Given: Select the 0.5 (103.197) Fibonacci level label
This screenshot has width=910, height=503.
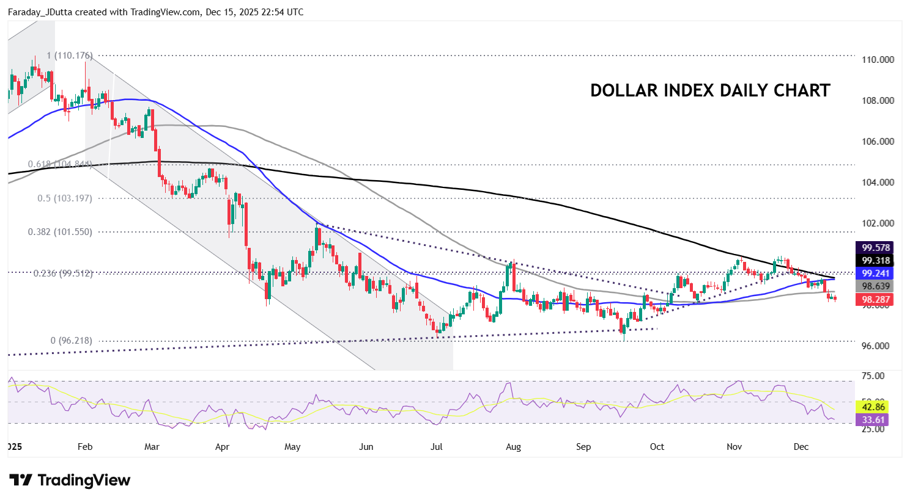Looking at the screenshot, I should pos(65,198).
